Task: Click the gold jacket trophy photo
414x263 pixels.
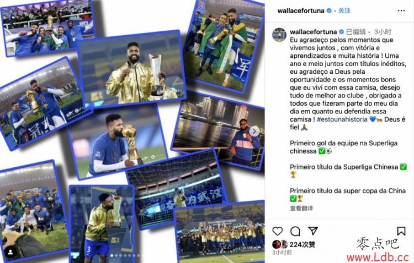Action: point(132,70)
